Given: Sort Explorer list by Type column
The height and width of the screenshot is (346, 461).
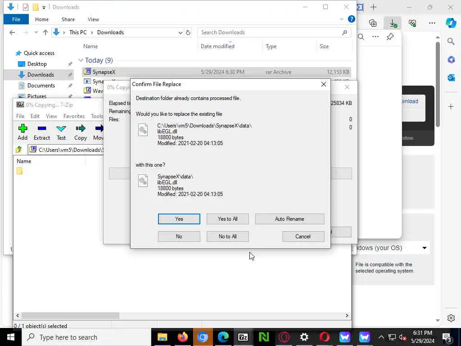Looking at the screenshot, I should [x=271, y=46].
